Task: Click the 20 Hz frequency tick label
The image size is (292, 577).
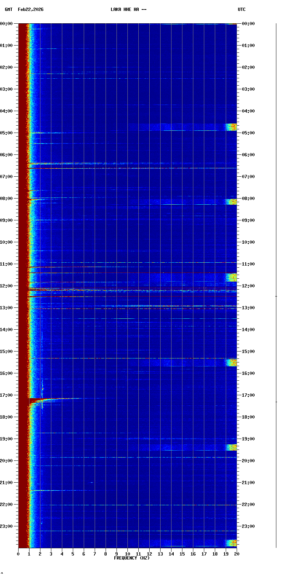Action: coord(237,554)
